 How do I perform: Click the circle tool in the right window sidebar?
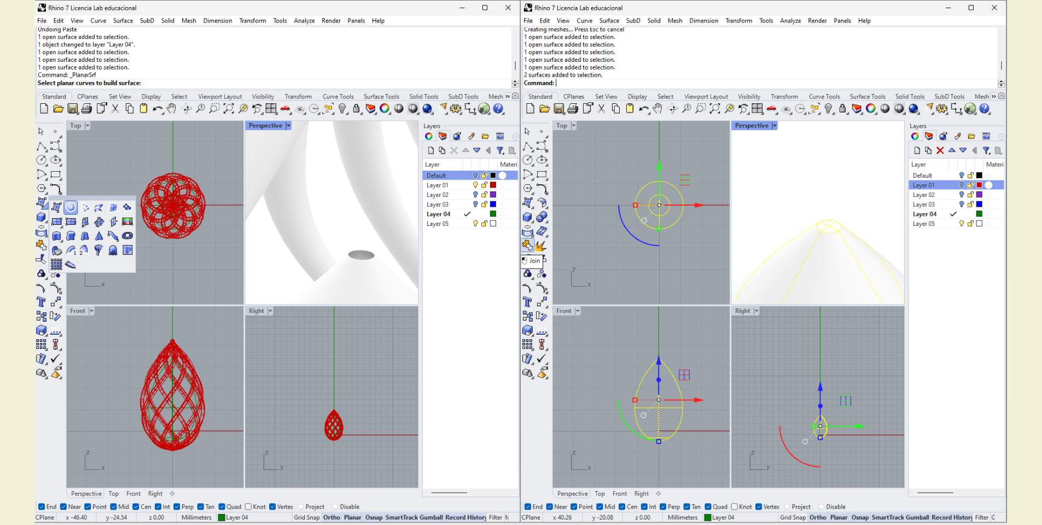pos(528,160)
